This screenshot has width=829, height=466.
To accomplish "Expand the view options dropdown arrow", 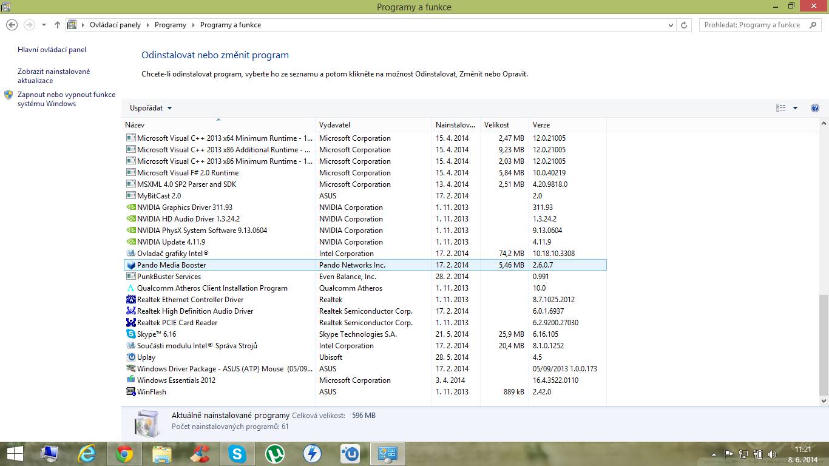I will tap(796, 108).
